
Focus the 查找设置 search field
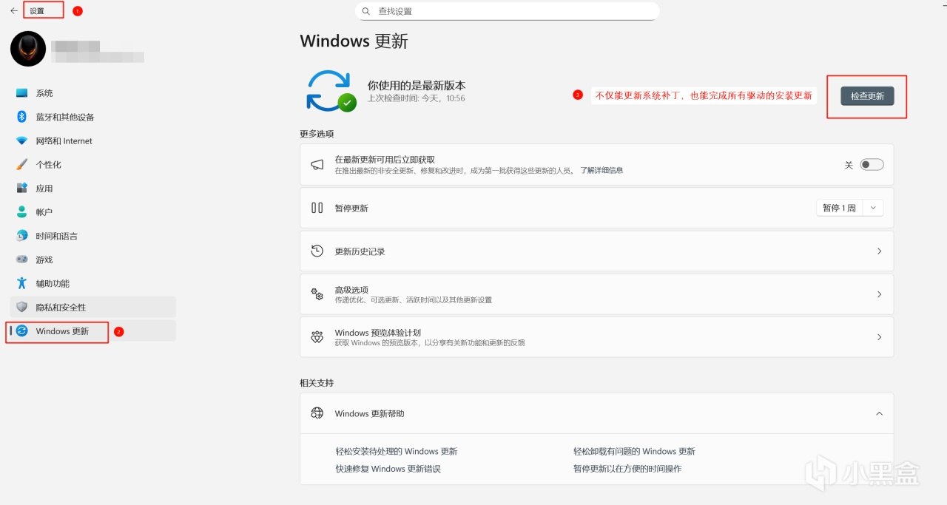(508, 11)
